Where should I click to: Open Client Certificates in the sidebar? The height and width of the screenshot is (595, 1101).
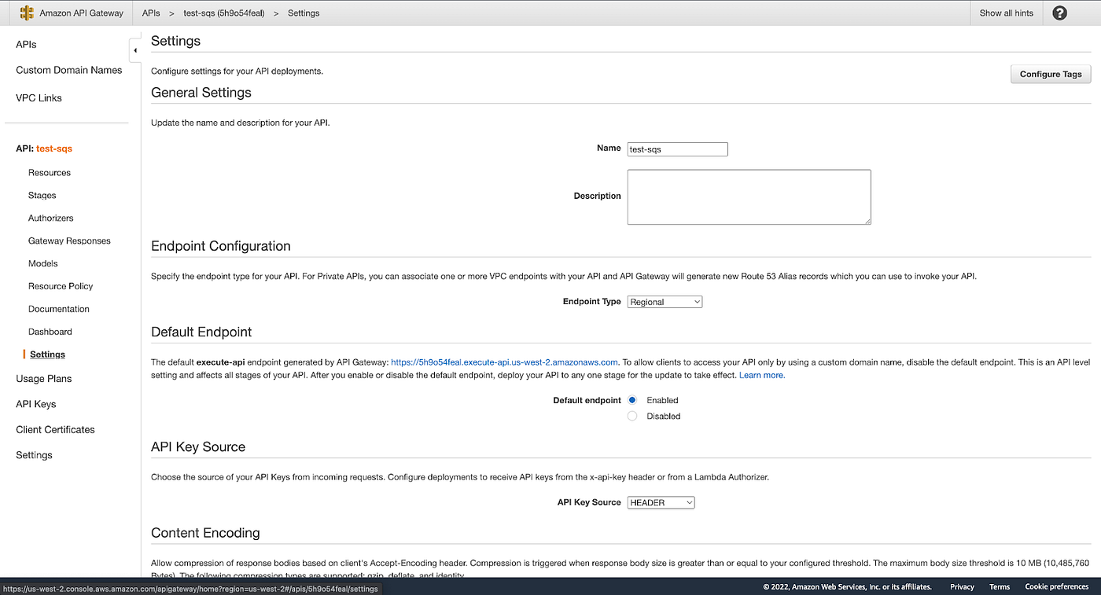coord(55,430)
